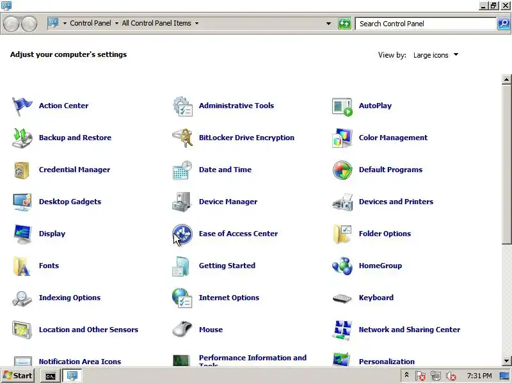This screenshot has height=384, width=512.
Task: Open the Internet Options globe icon
Action: click(182, 298)
